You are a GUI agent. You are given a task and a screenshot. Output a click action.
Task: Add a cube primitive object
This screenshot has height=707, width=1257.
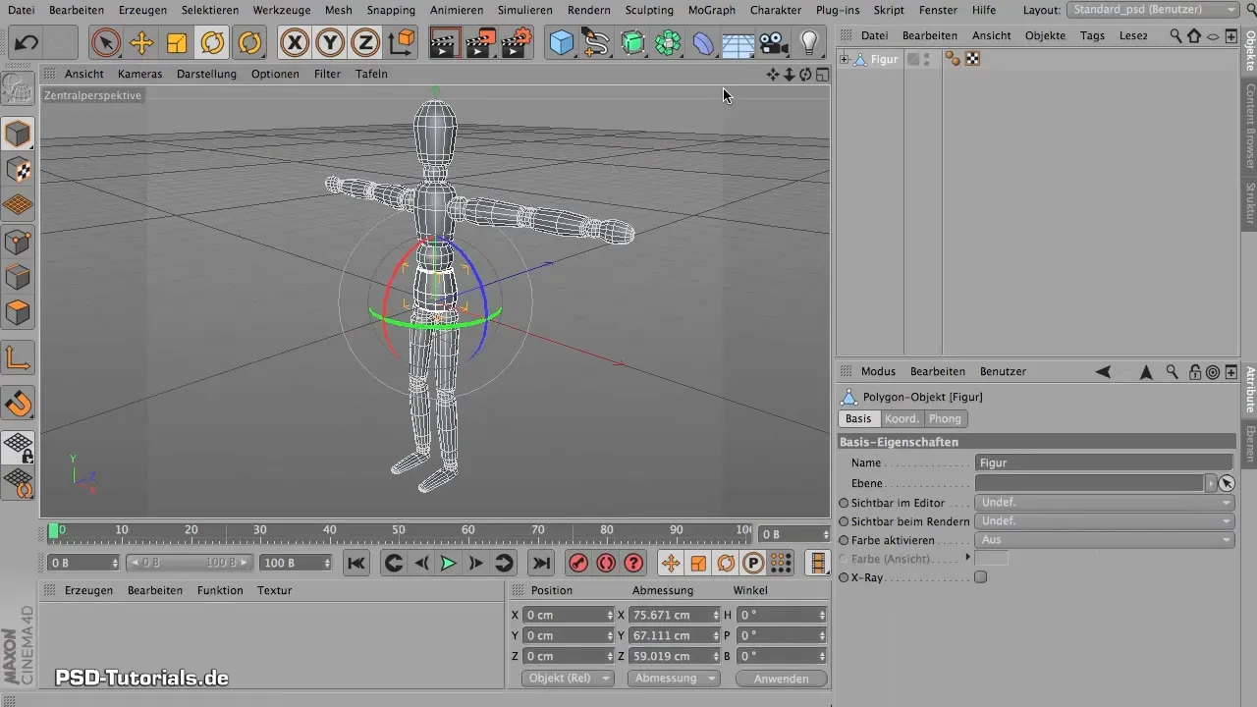[562, 42]
